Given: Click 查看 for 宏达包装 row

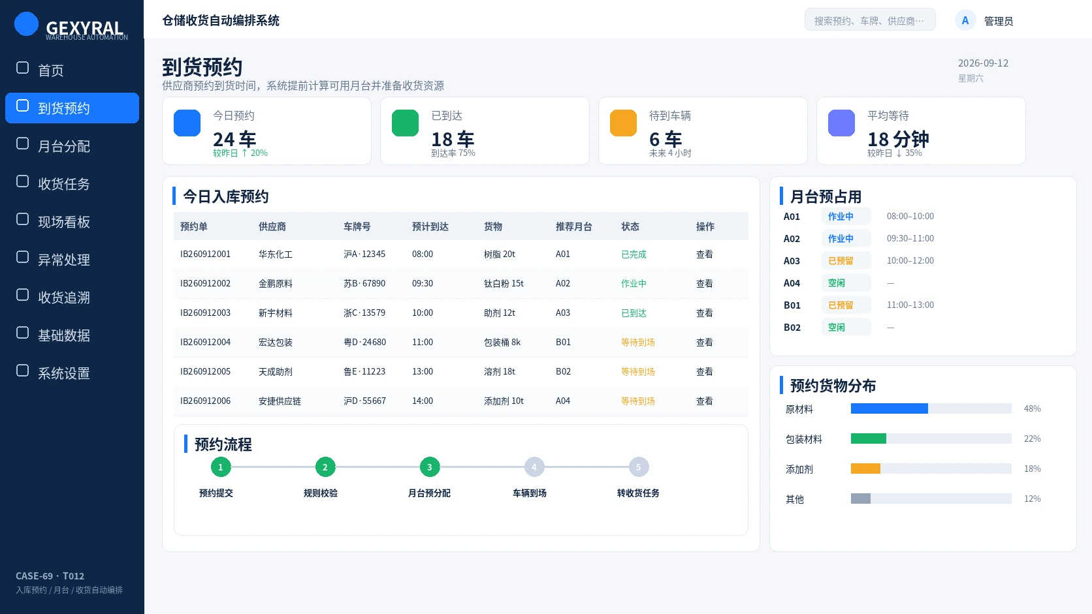Looking at the screenshot, I should (704, 343).
